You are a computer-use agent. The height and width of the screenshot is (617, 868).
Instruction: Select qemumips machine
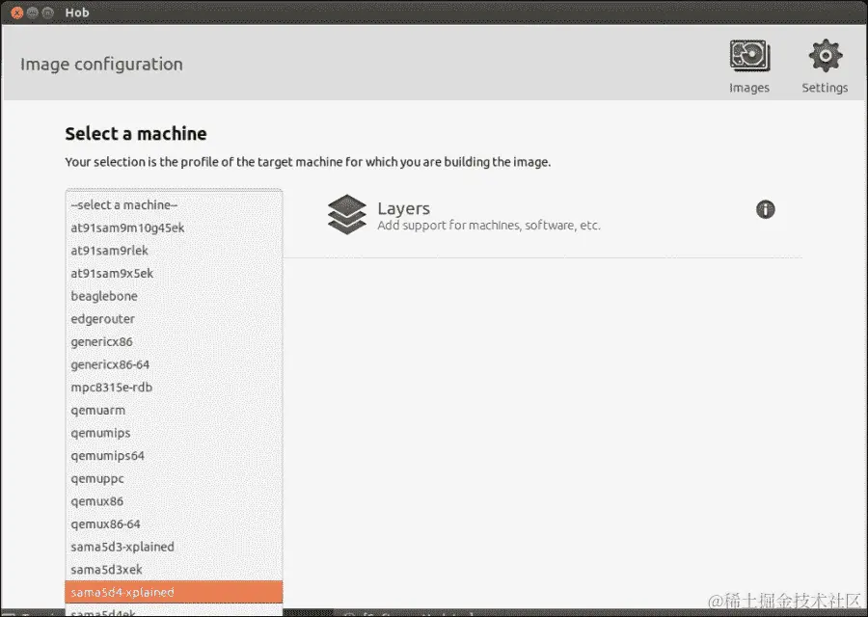(174, 433)
